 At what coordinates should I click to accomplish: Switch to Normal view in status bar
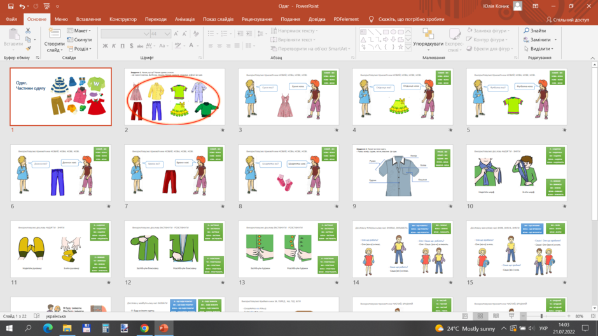464,316
